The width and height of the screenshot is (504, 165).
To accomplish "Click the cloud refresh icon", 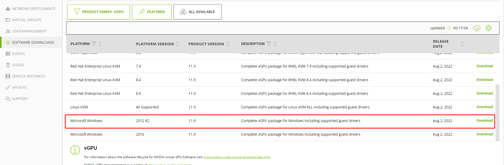I will coord(477,28).
